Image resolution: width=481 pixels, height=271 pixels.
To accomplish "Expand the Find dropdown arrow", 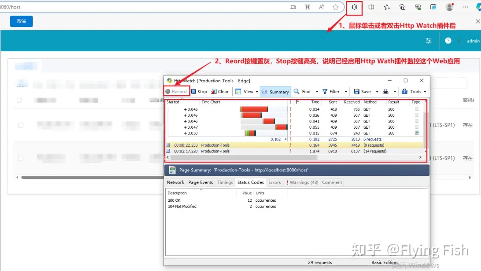I will (317, 92).
